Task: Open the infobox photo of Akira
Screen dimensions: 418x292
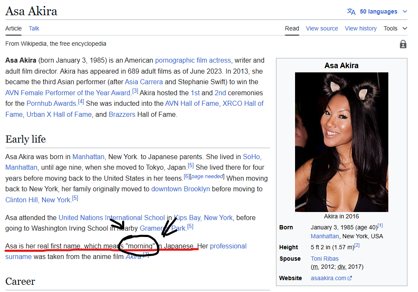Action: (342, 142)
